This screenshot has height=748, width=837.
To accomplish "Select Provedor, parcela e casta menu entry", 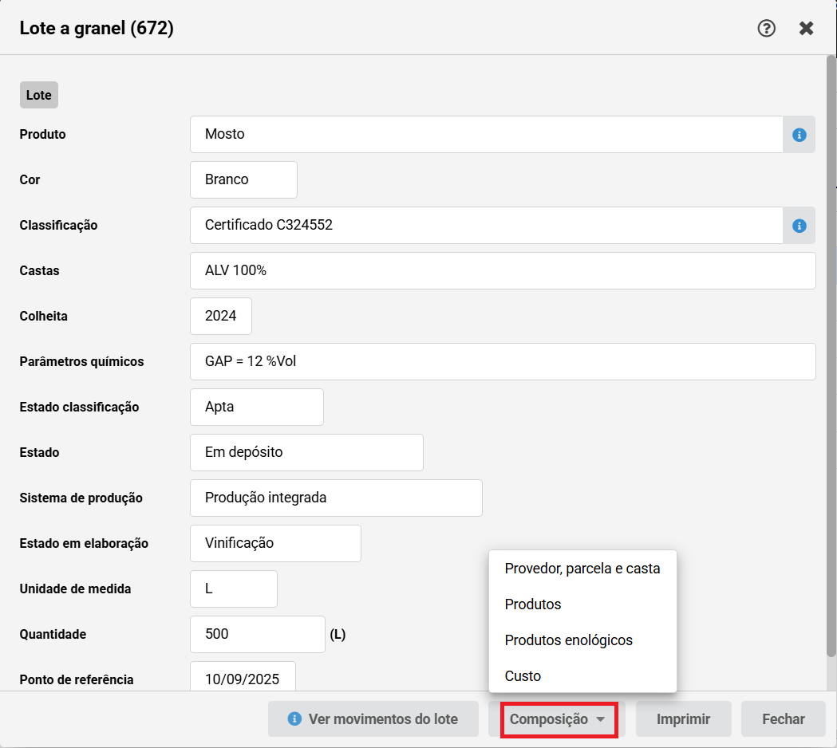I will coord(582,569).
